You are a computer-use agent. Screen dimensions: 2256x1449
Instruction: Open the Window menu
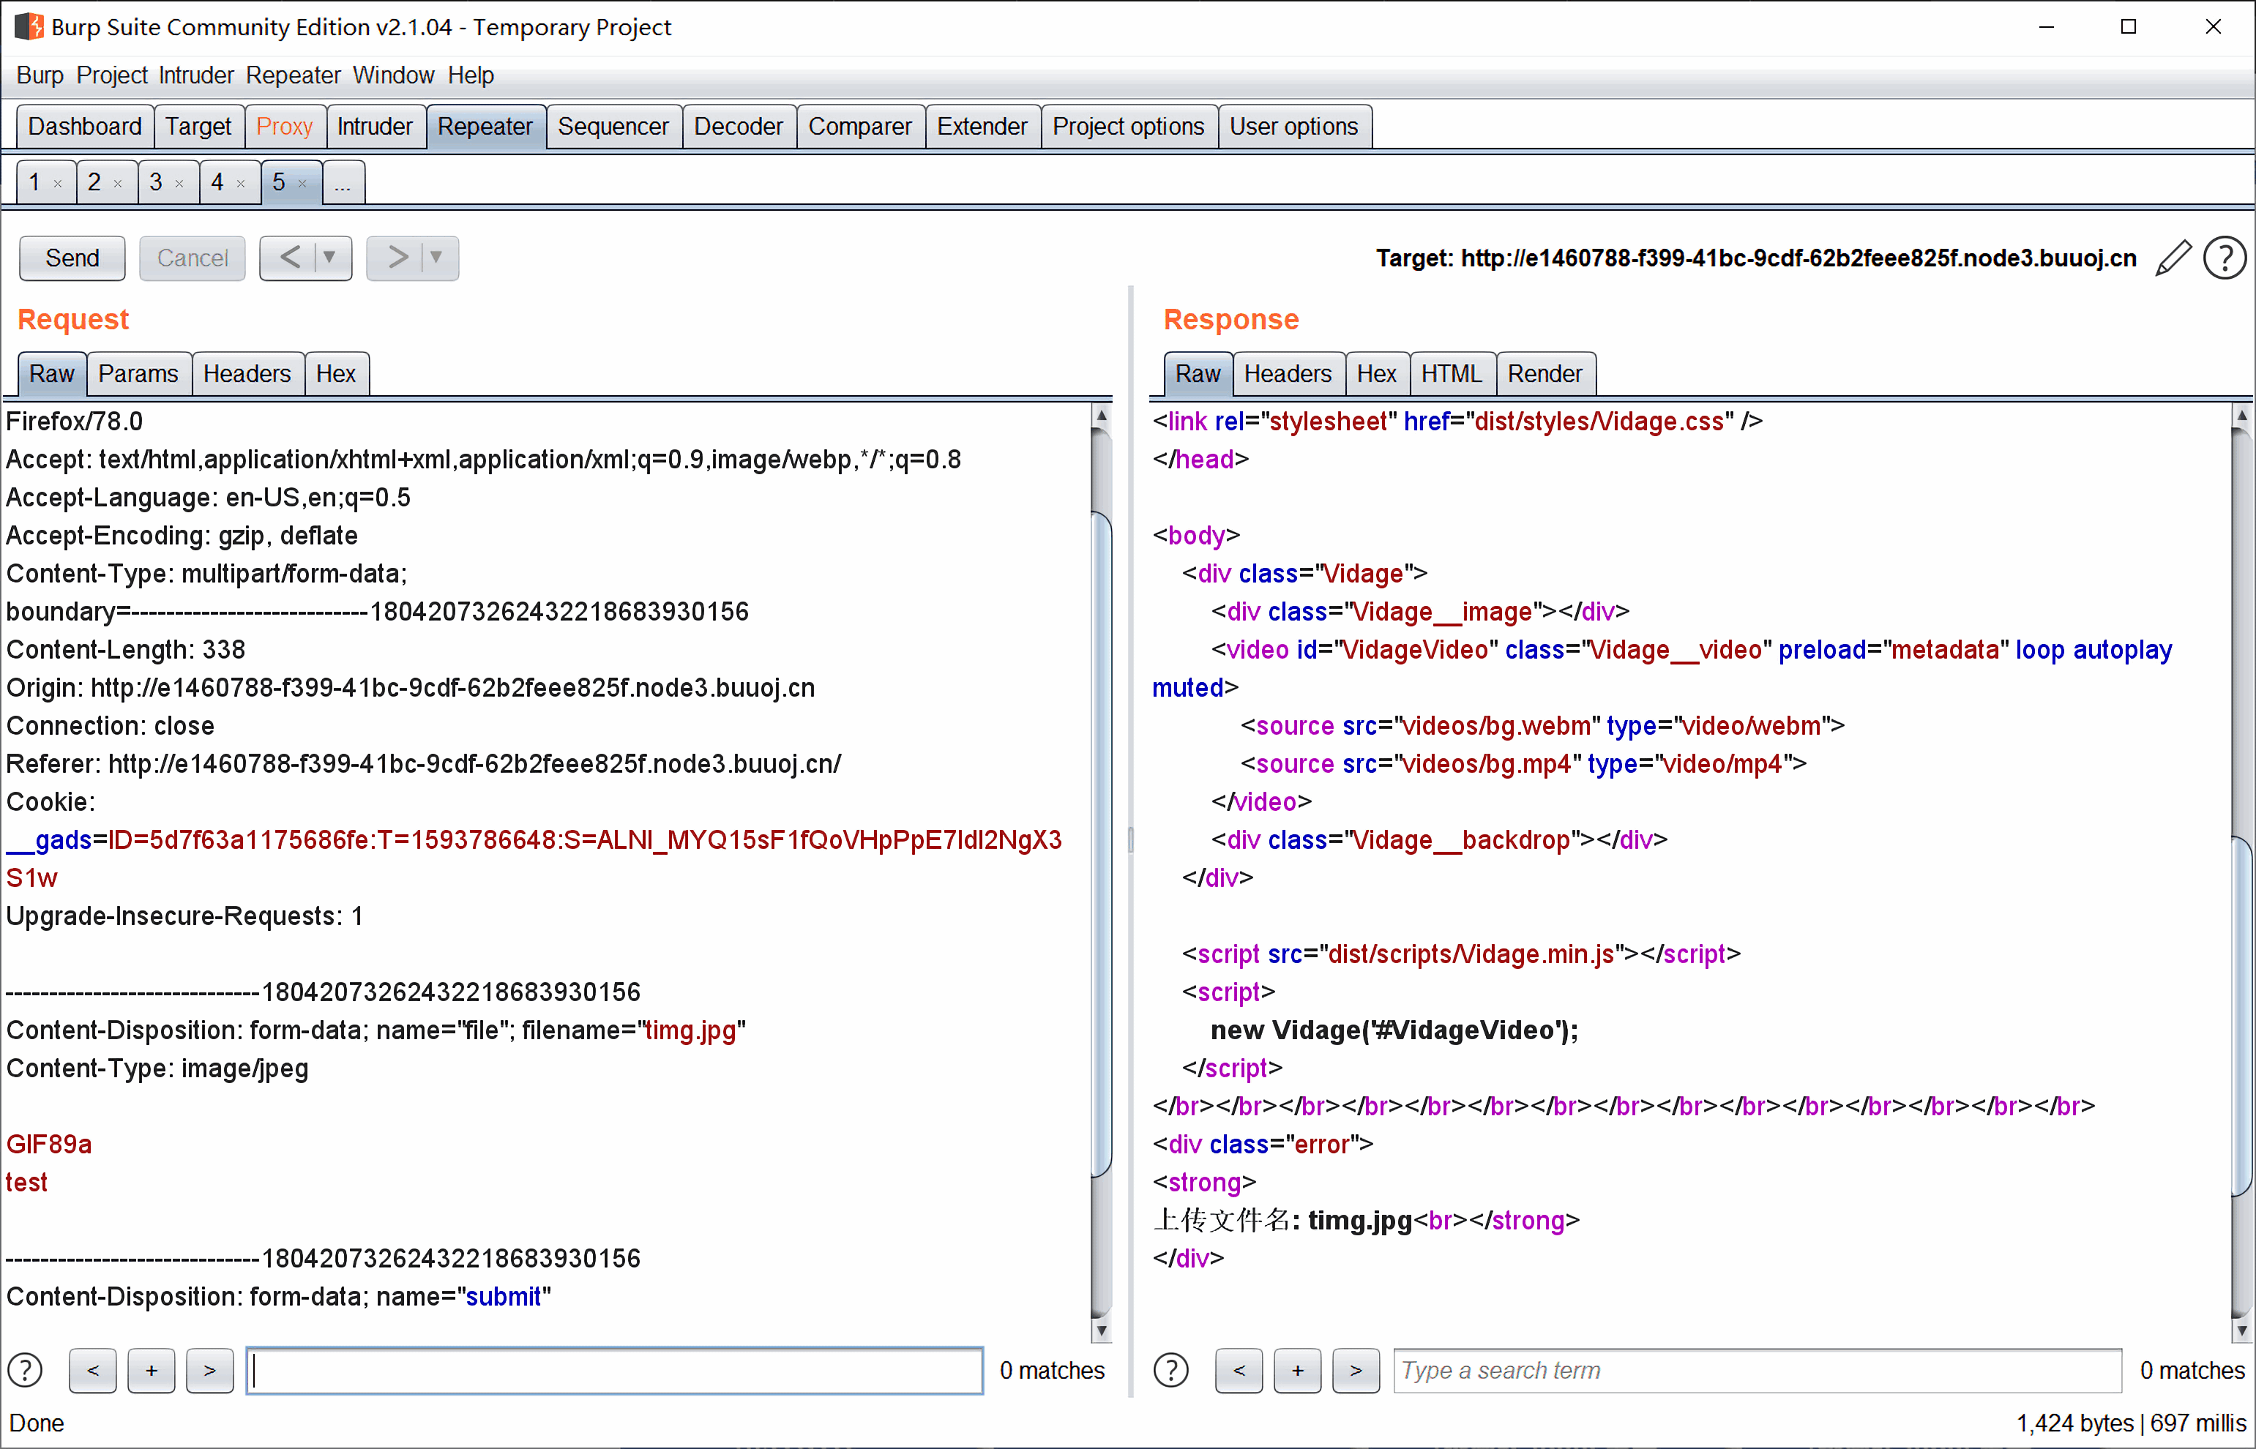click(393, 75)
